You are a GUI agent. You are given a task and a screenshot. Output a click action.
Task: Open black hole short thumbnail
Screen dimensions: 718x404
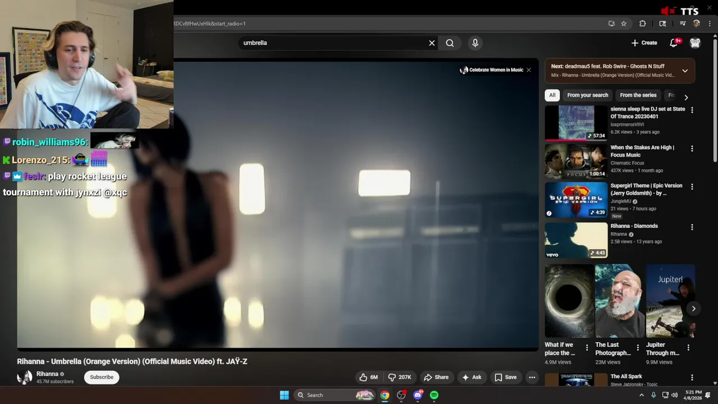[569, 301]
